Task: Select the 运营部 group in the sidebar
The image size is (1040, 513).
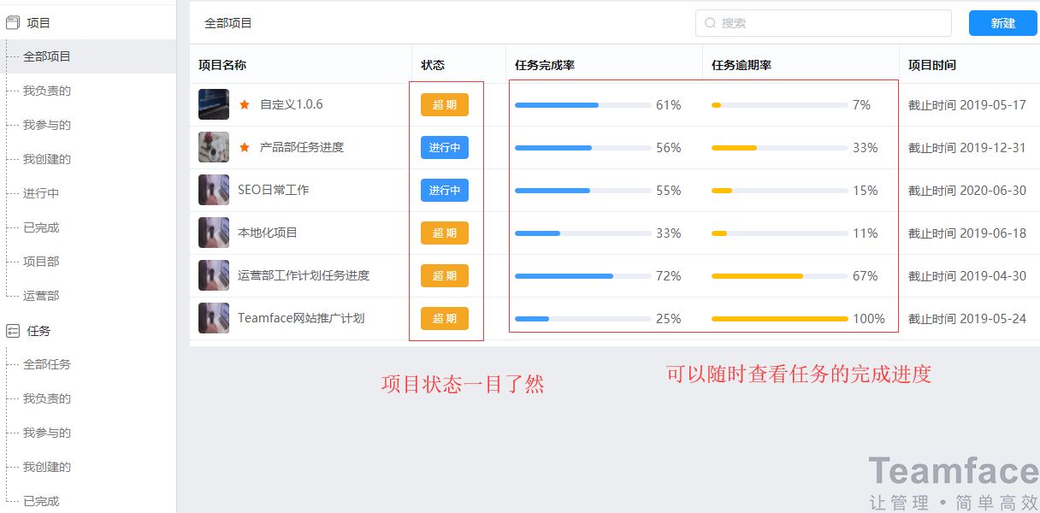Action: click(44, 295)
